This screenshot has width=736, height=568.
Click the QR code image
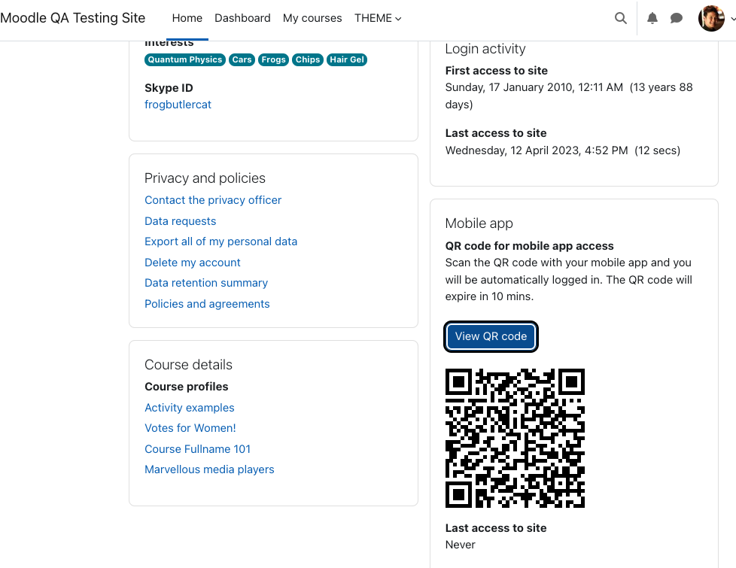(515, 439)
